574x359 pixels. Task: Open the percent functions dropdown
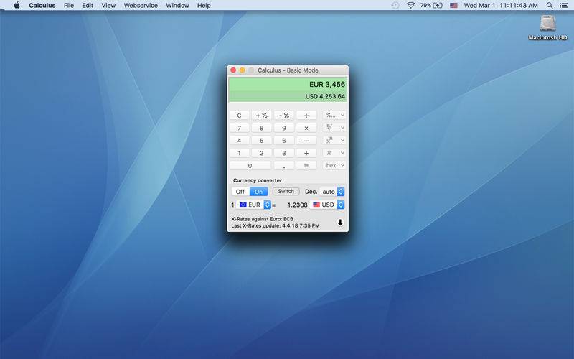click(334, 115)
